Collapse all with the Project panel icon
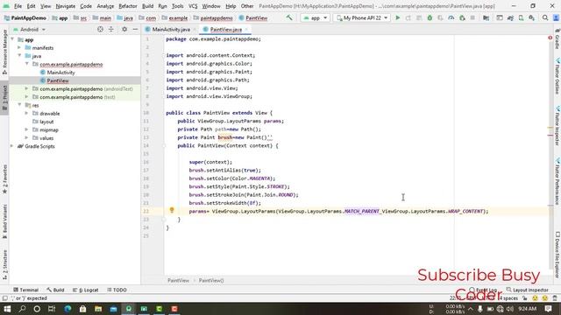Image resolution: width=561 pixels, height=315 pixels. 111,29
